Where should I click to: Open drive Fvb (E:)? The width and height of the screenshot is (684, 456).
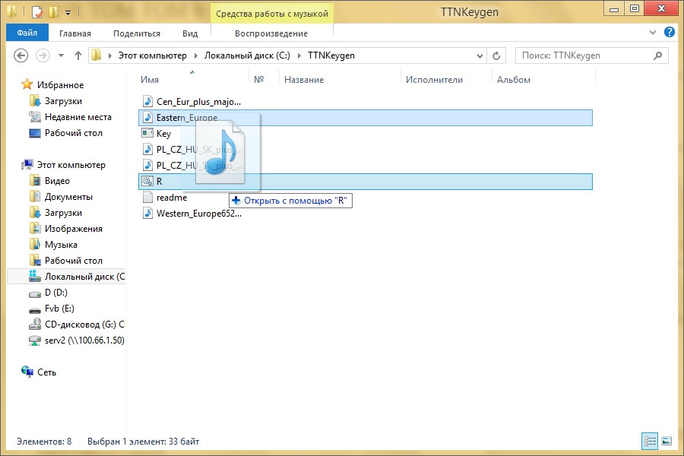(59, 309)
